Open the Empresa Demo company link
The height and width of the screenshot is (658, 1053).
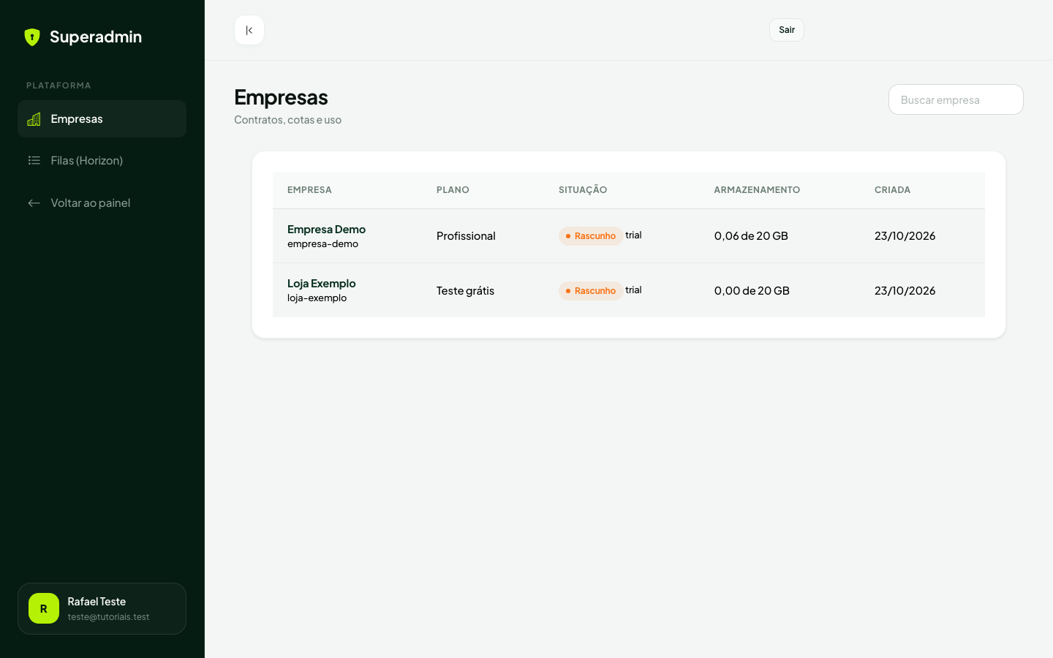(326, 230)
